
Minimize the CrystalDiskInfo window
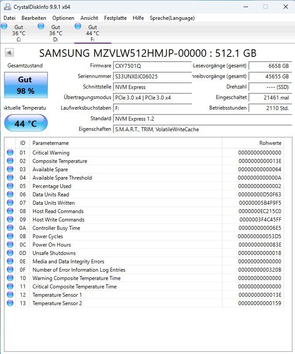click(x=246, y=7)
